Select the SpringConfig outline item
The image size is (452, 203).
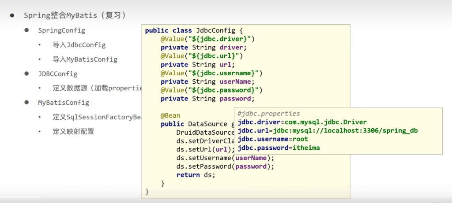click(61, 30)
